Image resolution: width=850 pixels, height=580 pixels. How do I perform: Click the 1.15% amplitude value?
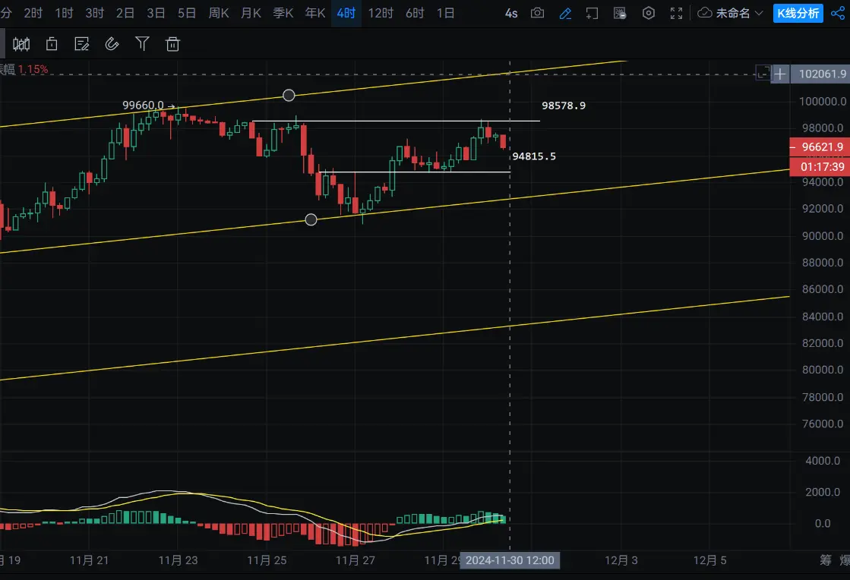[x=33, y=69]
